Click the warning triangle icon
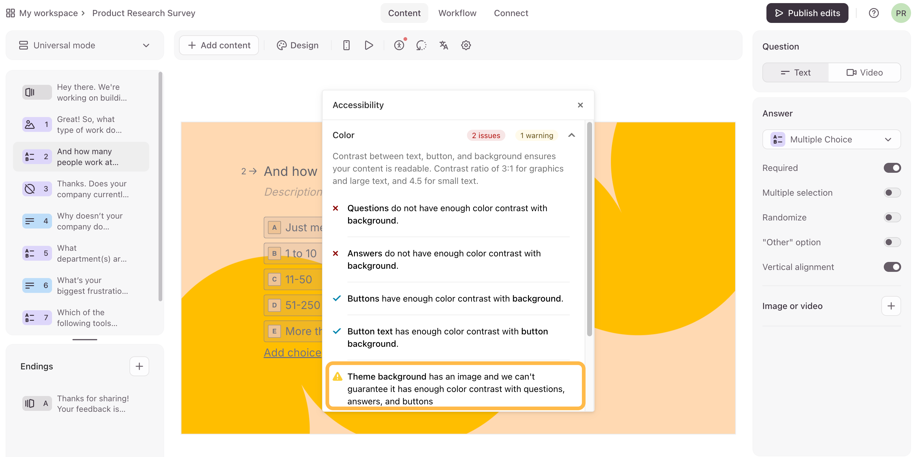 tap(337, 376)
